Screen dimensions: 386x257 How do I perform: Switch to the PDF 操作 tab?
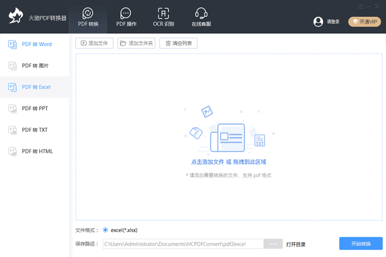click(126, 17)
